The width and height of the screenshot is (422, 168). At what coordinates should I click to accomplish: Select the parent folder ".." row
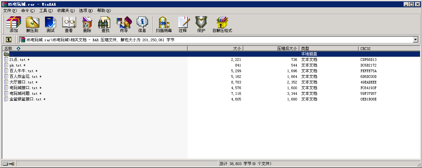[12, 54]
